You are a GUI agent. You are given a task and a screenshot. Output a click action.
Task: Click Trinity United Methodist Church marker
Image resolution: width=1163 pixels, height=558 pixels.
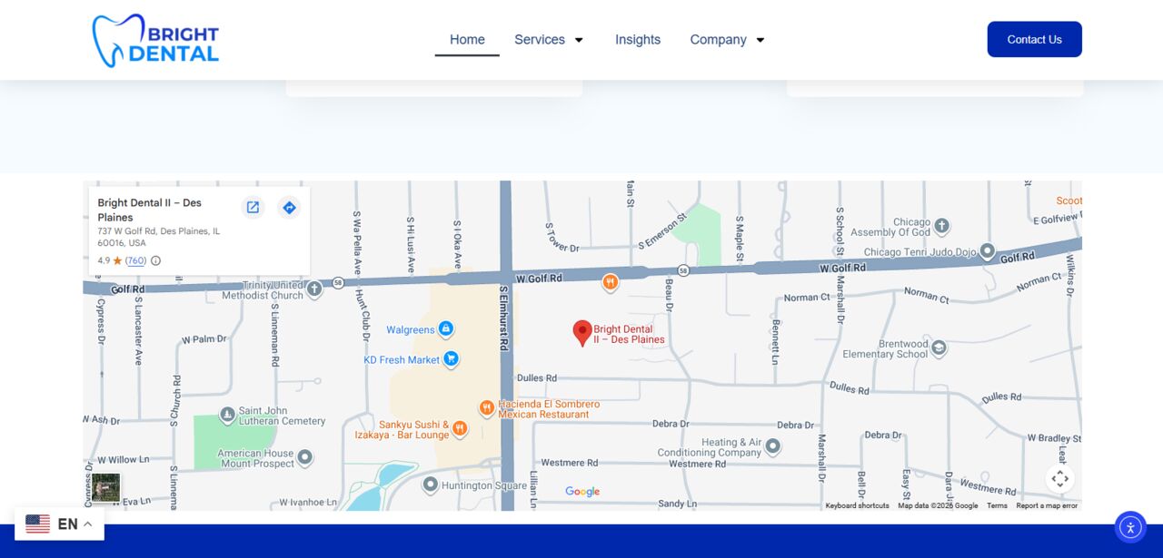pyautogui.click(x=314, y=289)
